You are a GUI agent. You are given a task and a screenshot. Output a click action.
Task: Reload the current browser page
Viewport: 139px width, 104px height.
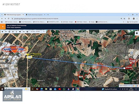[8, 19]
